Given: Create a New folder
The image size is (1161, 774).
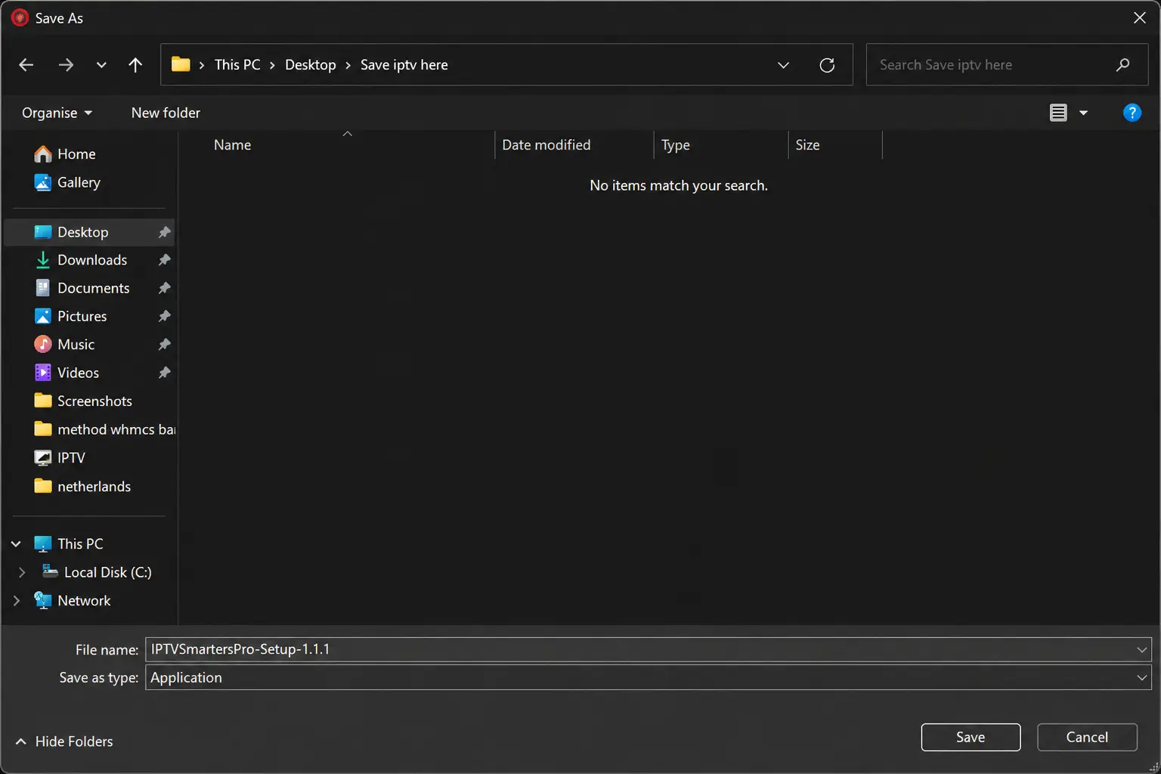Looking at the screenshot, I should [x=166, y=113].
